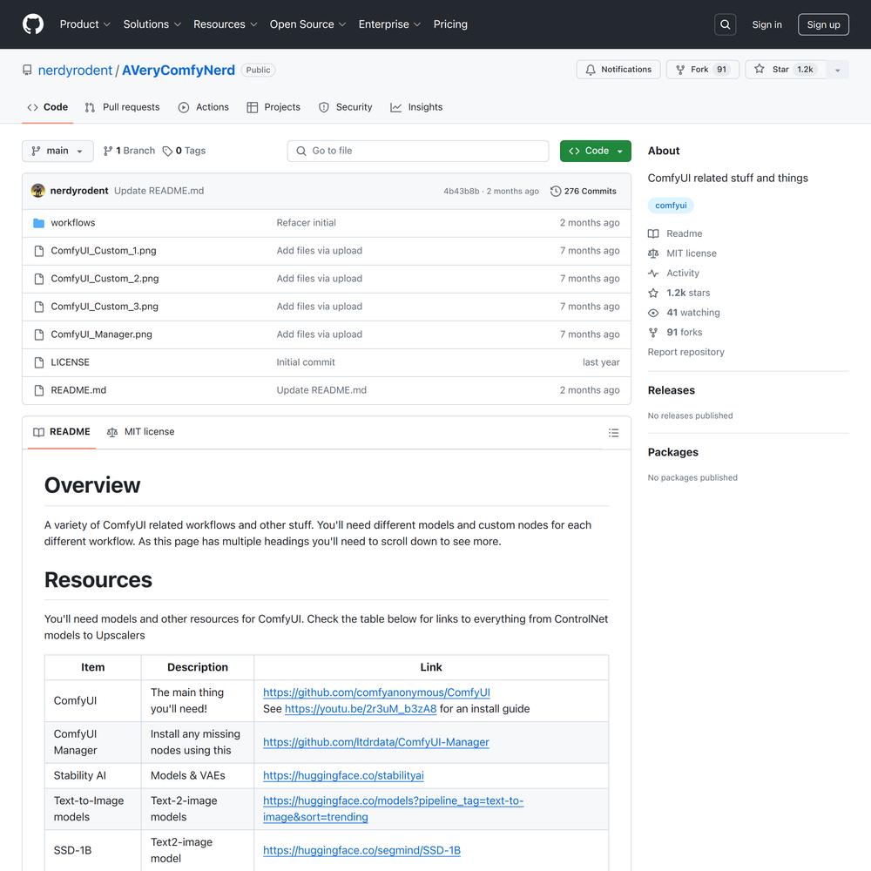Click file icon for ComfyUI_Custom_1.png
Screen dimensions: 871x871
coord(39,251)
